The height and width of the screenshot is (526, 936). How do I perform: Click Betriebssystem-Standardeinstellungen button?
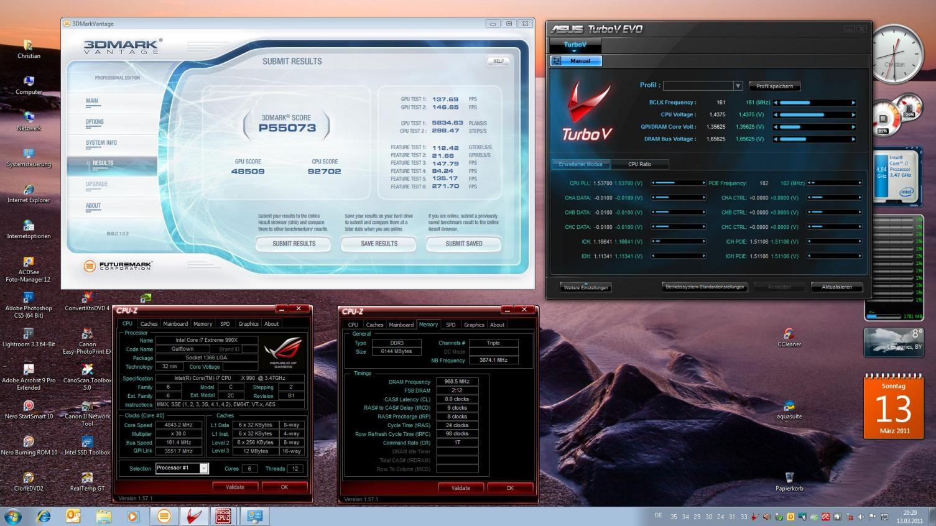[x=704, y=287]
